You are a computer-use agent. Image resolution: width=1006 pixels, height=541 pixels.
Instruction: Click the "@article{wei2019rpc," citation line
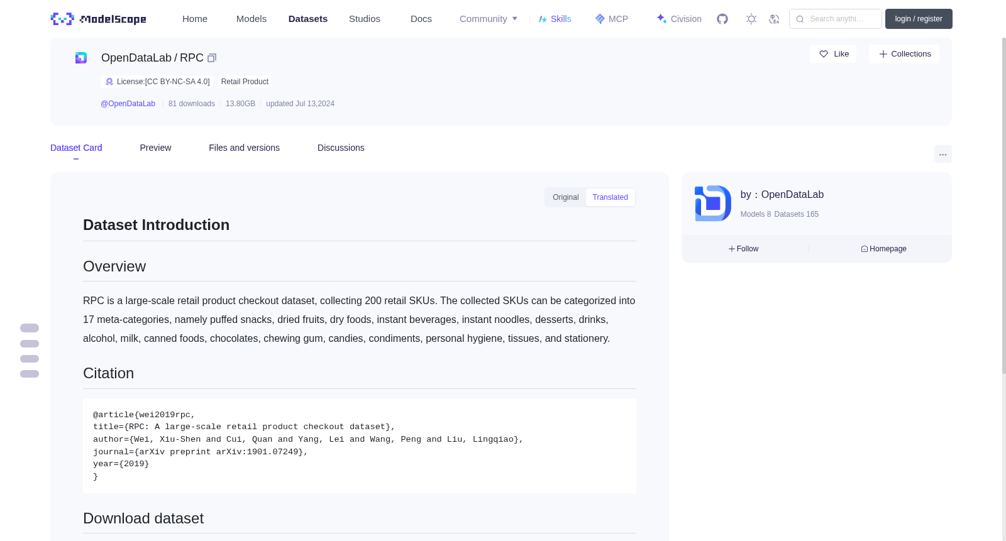144,415
